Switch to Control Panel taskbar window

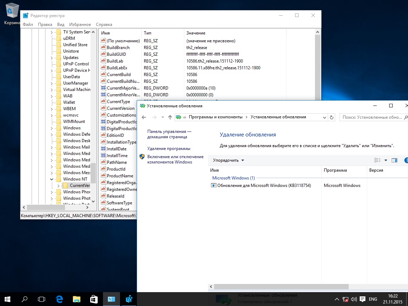(111, 299)
